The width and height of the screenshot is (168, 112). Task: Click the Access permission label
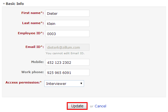(23, 82)
